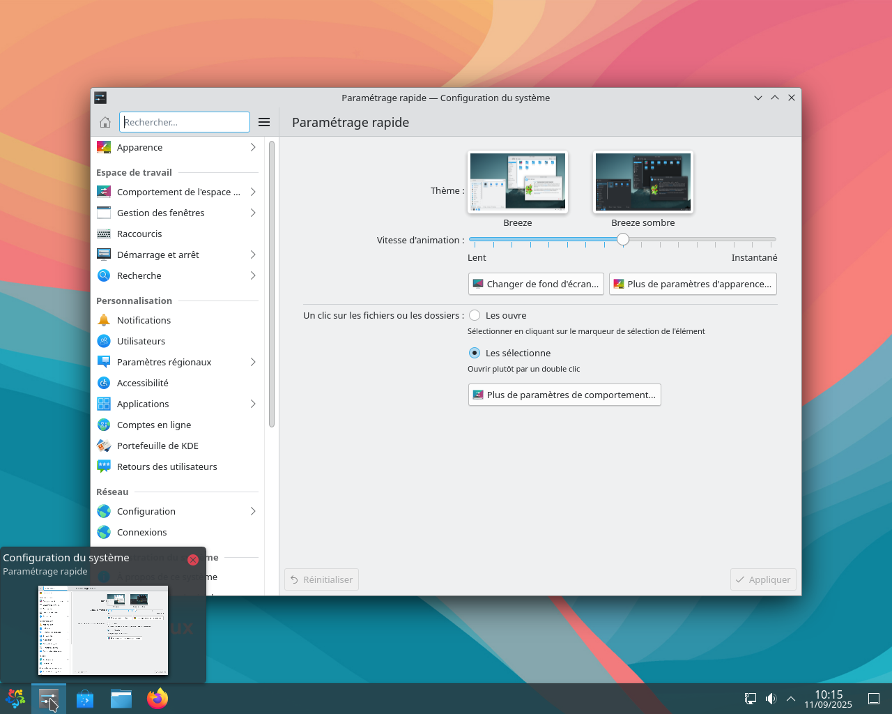Click the Gestion des fenêtres icon

click(104, 213)
